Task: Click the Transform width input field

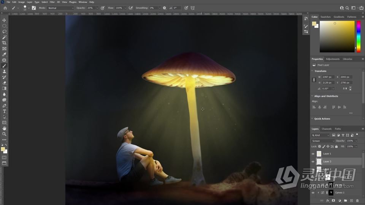Action: (328, 77)
